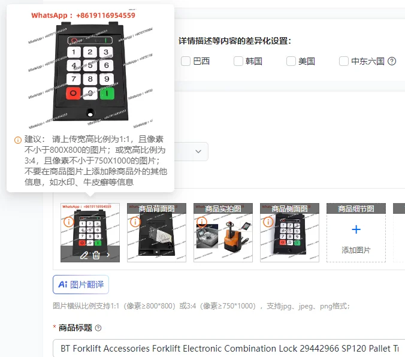
Task: Check the 巴西 checkbox
Action: coord(186,61)
